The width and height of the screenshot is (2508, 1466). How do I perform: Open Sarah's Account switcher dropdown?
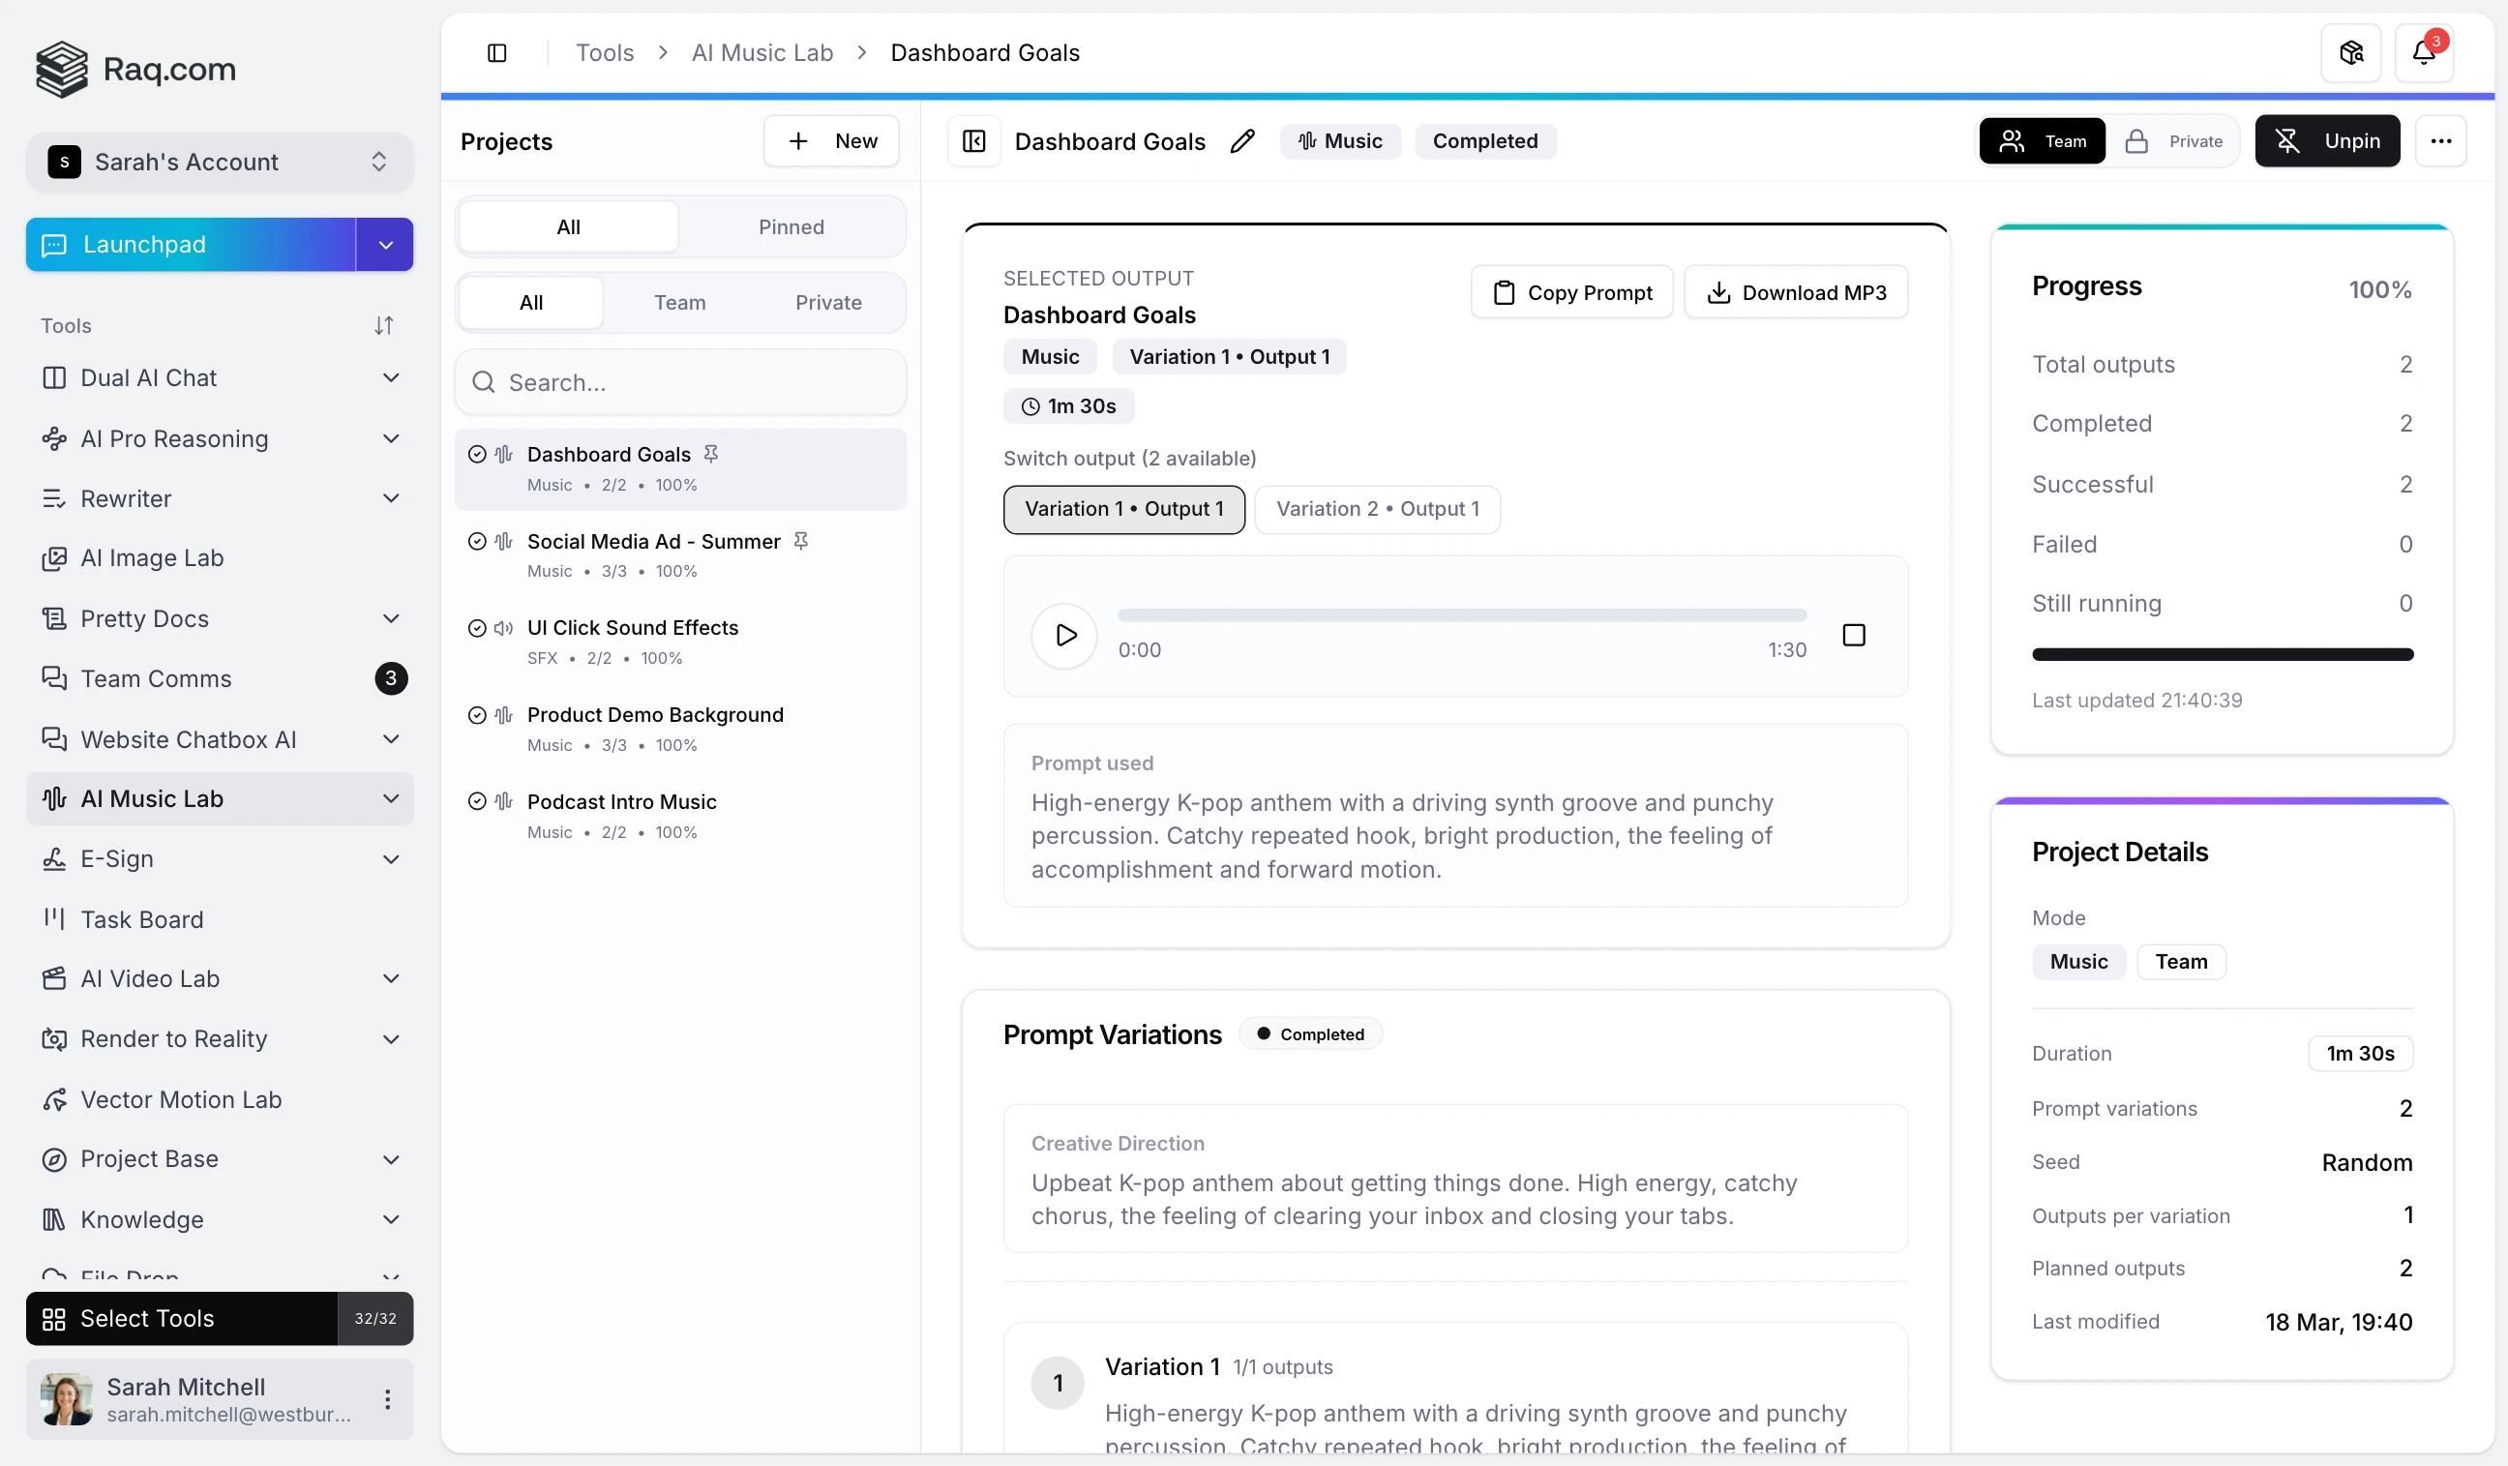point(219,163)
